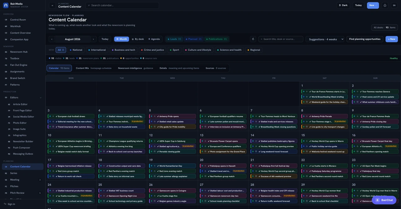401x209 pixels.
Task: Click the + New calendar item button
Action: [392, 39]
